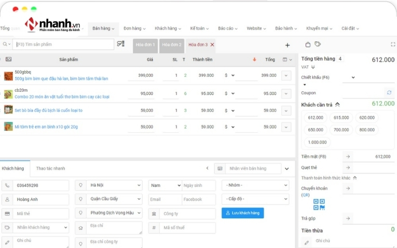This screenshot has width=397, height=248.
Task: Refresh the Coupon field
Action: (389, 92)
